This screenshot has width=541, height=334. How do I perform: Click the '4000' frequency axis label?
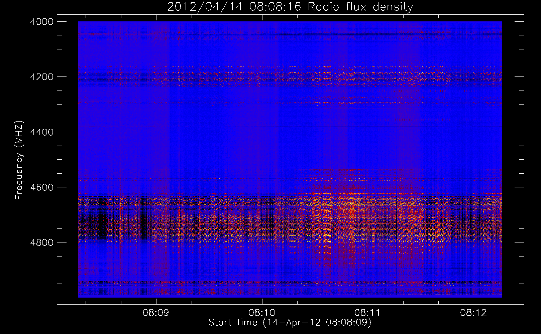[42, 22]
